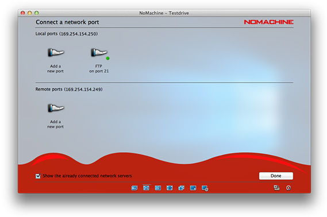
Task: Click the 'FTP on port 21' label
Action: tap(99, 68)
